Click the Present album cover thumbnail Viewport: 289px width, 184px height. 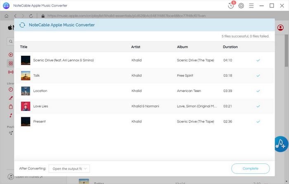tap(26, 121)
